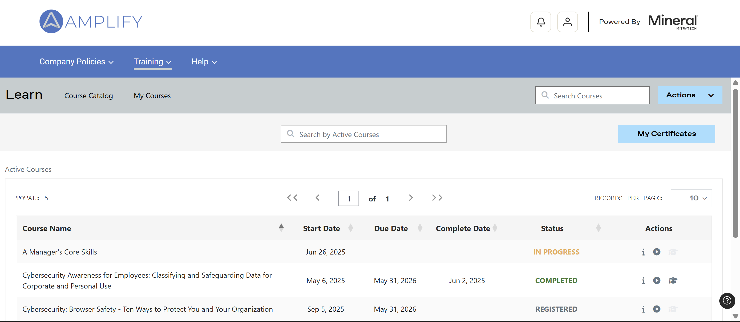Click the Search by Active Courses field
This screenshot has height=322, width=740.
363,134
